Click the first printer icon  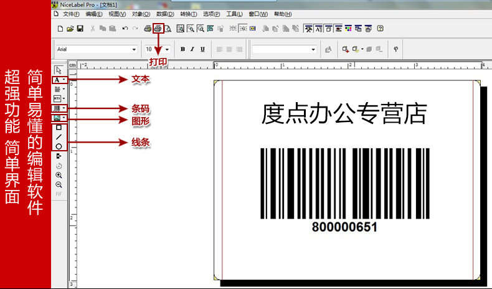point(148,29)
